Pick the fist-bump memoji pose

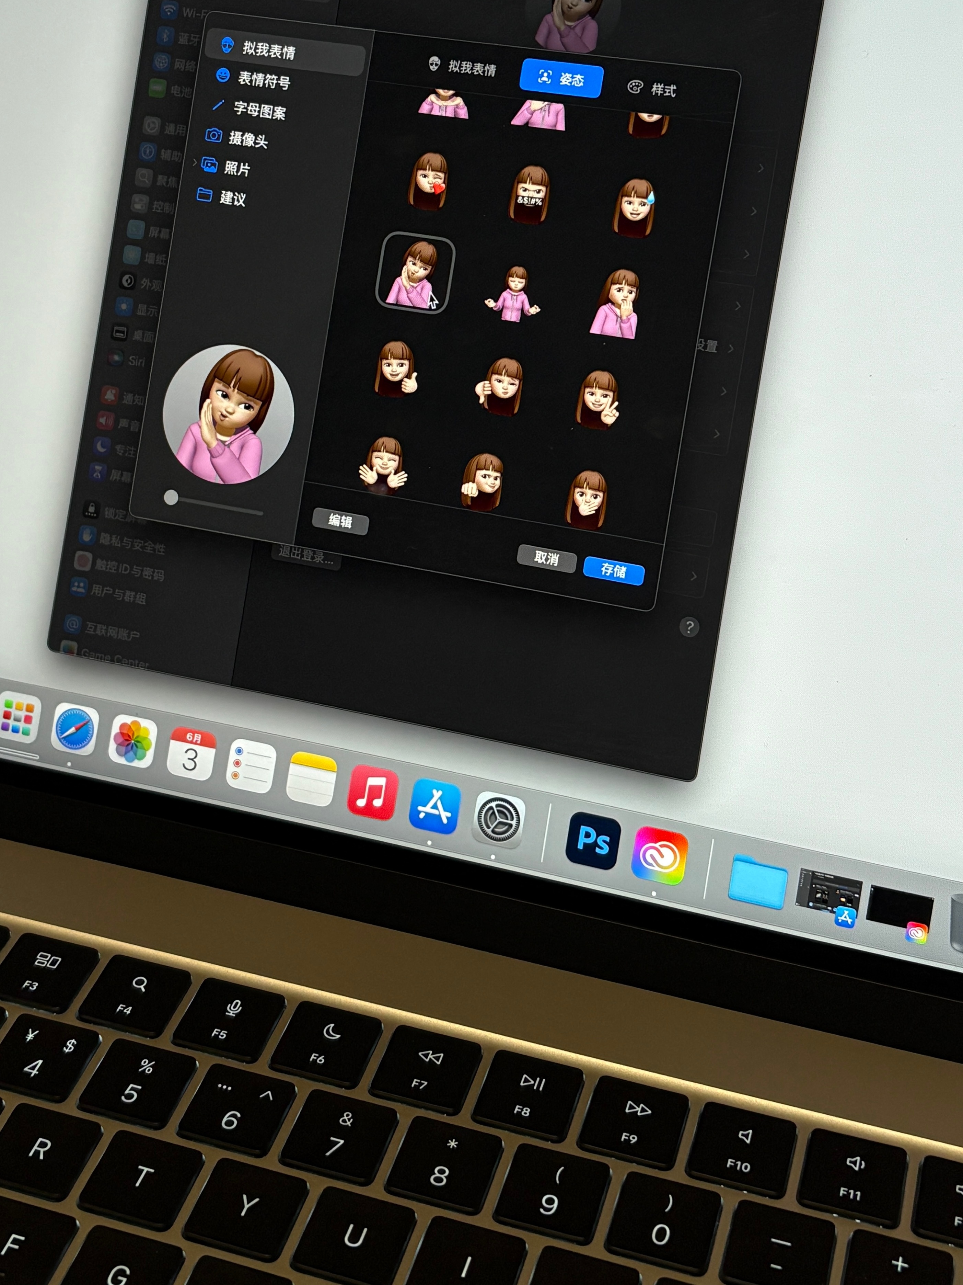tap(482, 481)
